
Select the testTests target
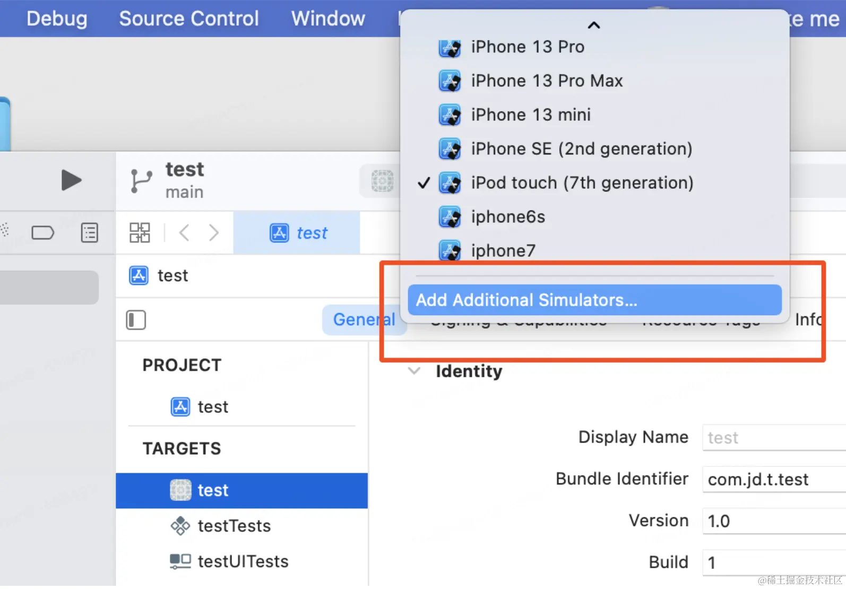tap(234, 526)
